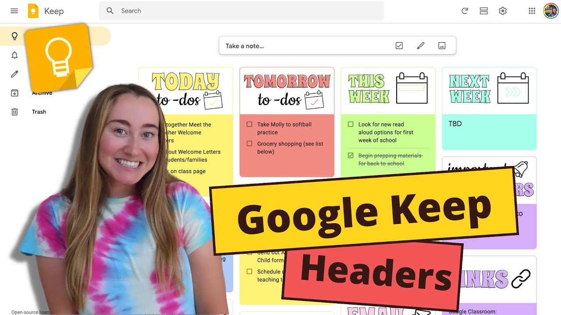Open the main menu hamburger icon
Screen dimensions: 561x315
pyautogui.click(x=14, y=11)
